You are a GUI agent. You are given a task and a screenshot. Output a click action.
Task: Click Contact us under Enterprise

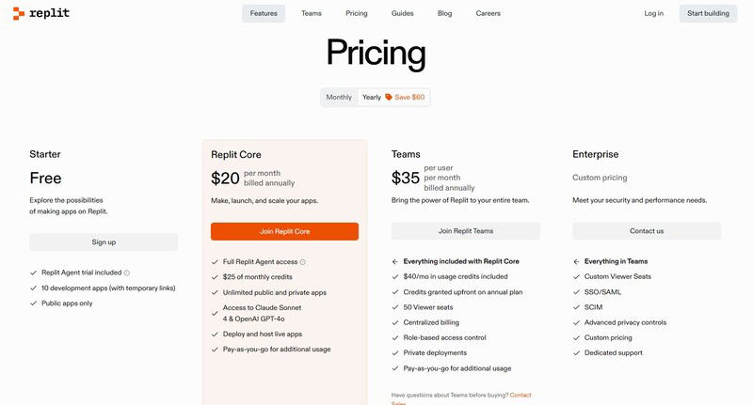(x=647, y=231)
